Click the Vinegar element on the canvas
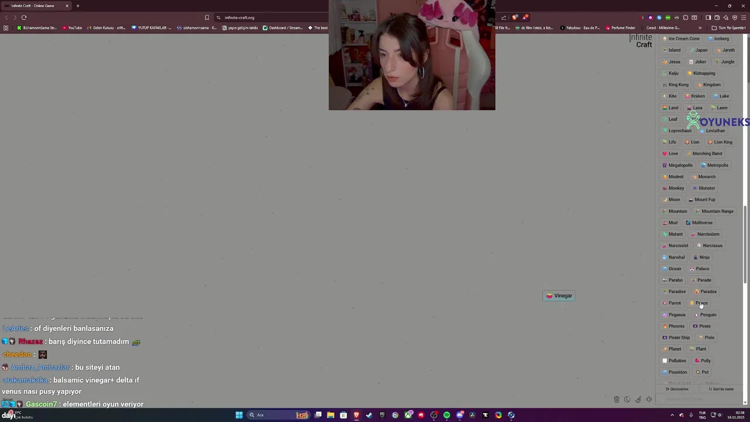Image resolution: width=750 pixels, height=422 pixels. (559, 296)
